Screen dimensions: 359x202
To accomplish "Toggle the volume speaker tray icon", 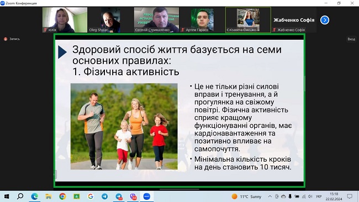I will (x=310, y=196).
